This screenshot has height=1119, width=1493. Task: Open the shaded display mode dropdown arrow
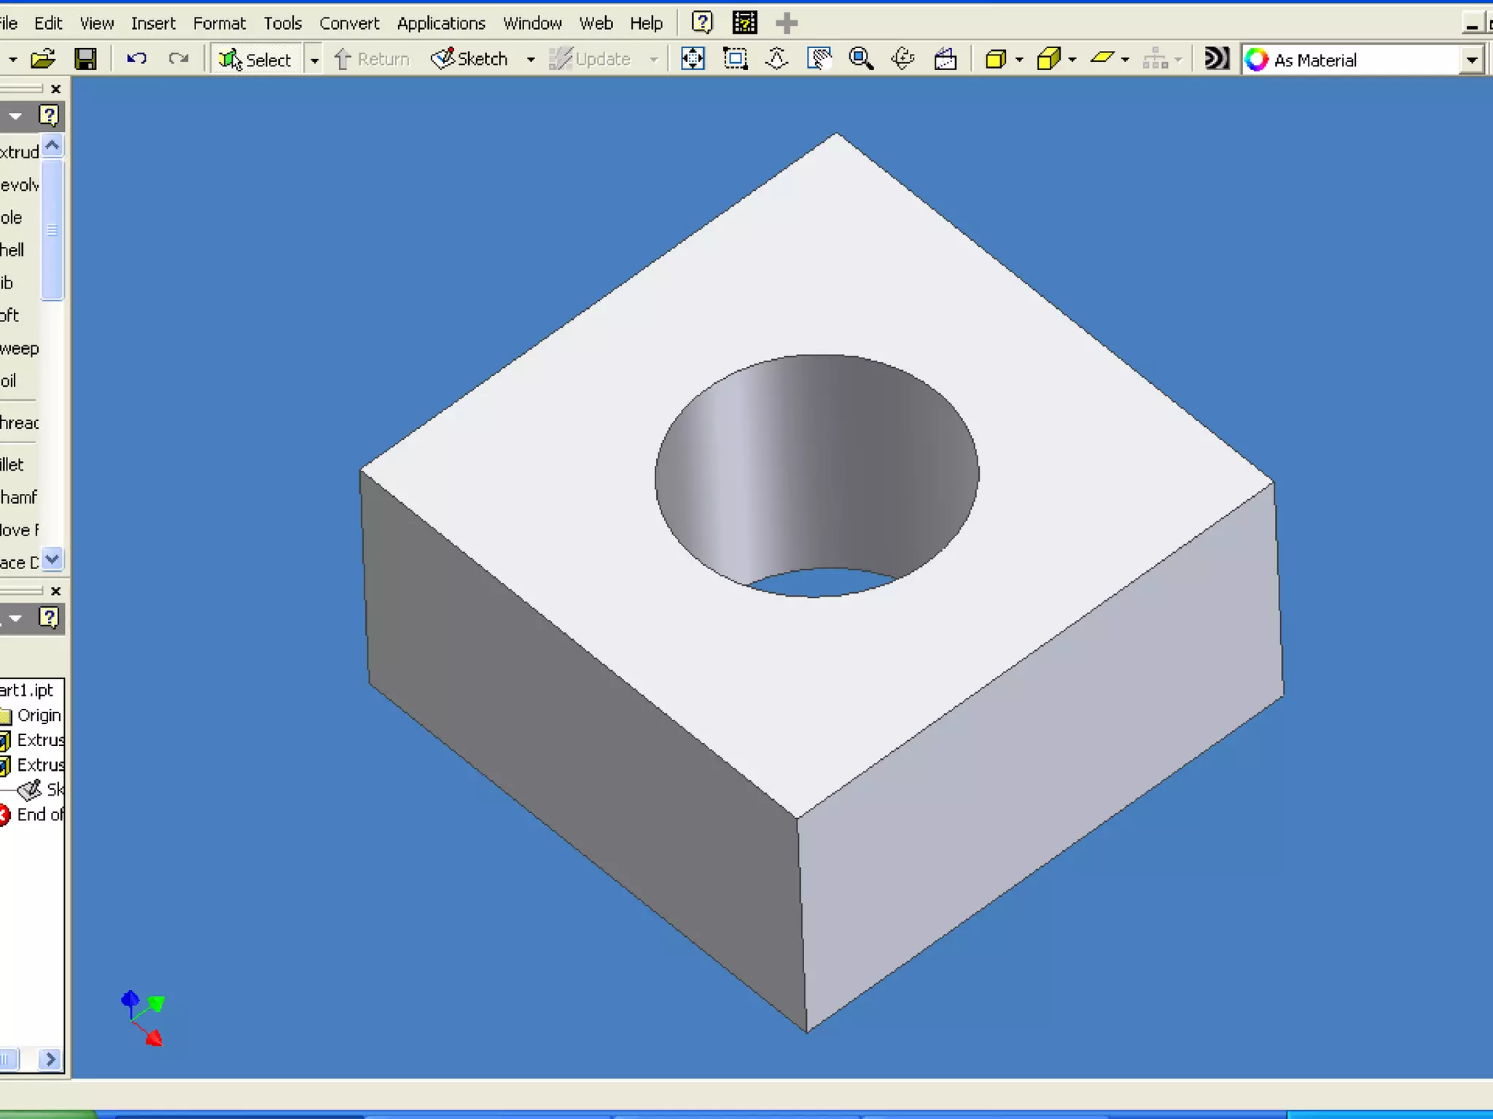coord(1019,60)
